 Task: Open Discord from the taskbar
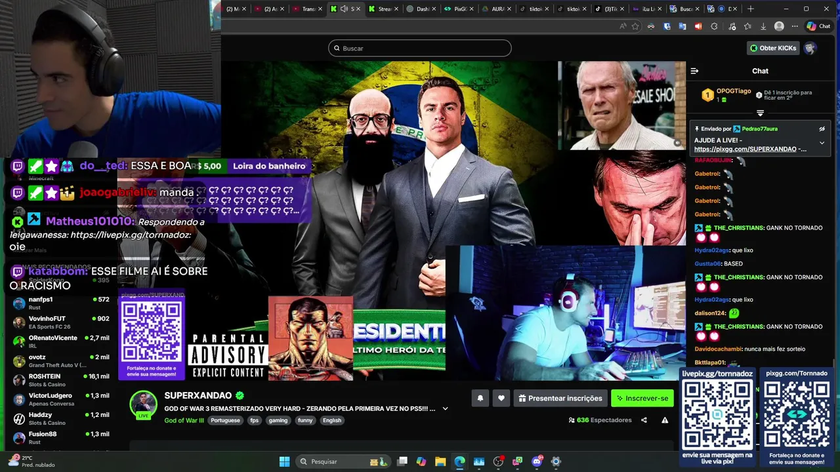[x=537, y=462]
